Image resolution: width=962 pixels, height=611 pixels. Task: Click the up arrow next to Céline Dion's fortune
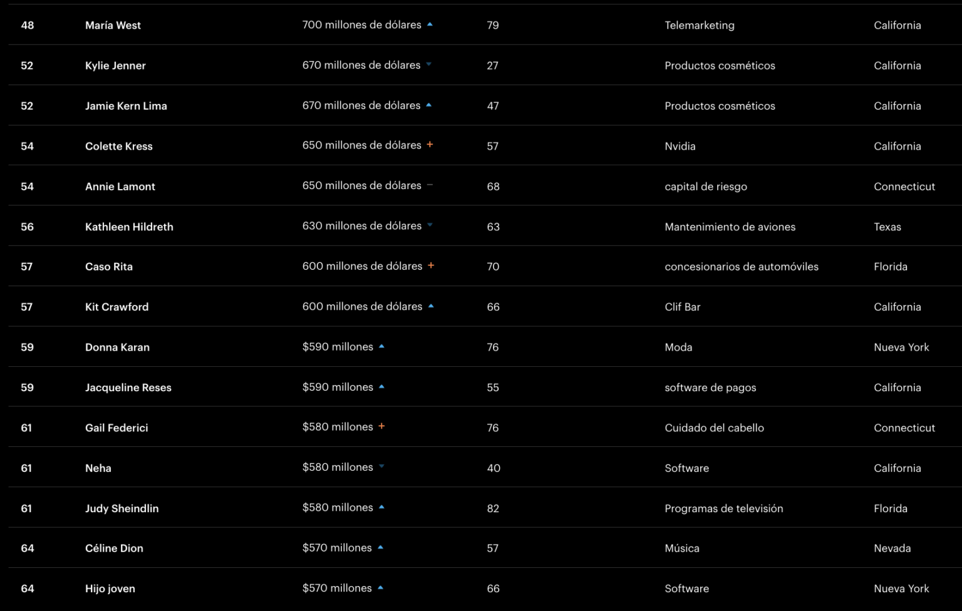tap(380, 547)
